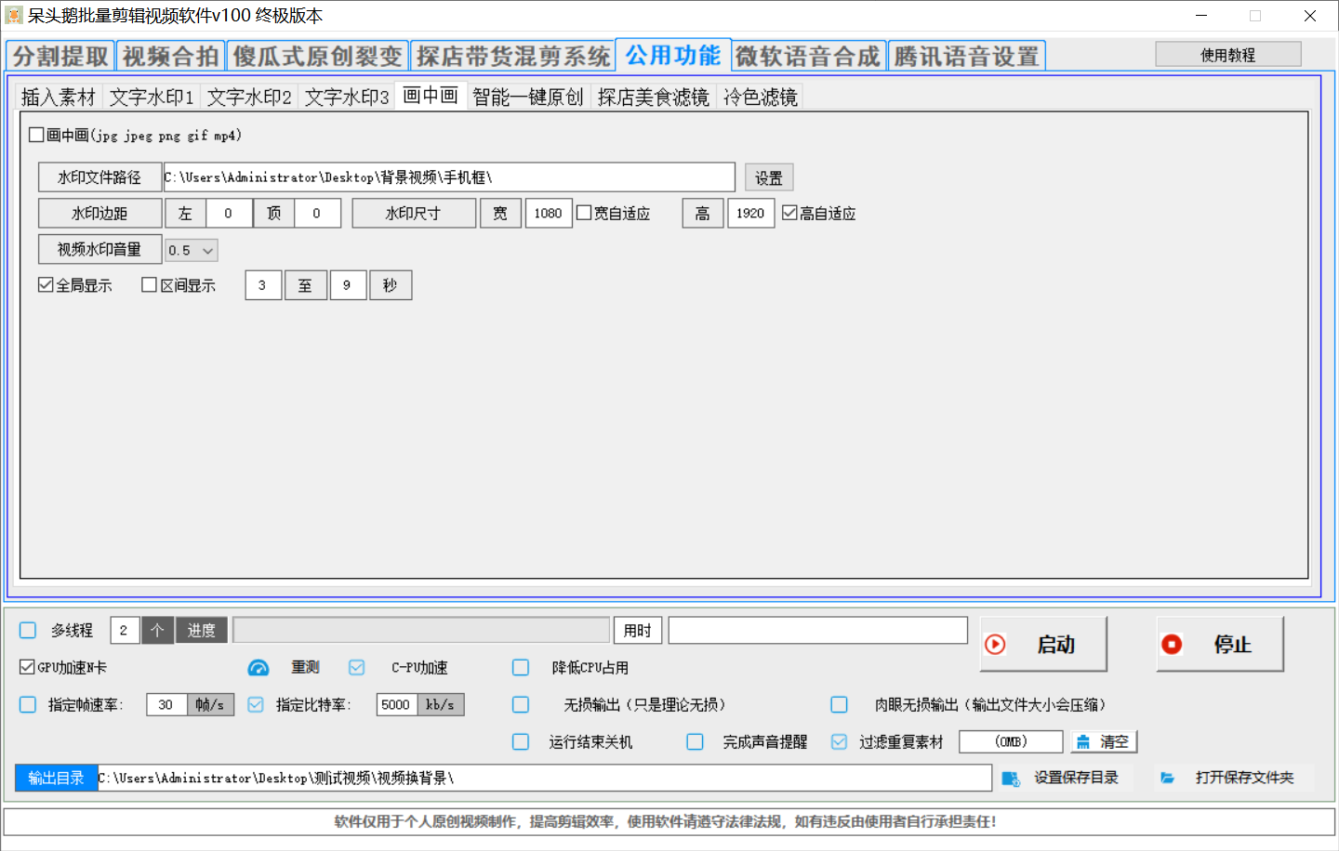
Task: Open 探店美食滤镜 sub-tab
Action: click(x=654, y=97)
